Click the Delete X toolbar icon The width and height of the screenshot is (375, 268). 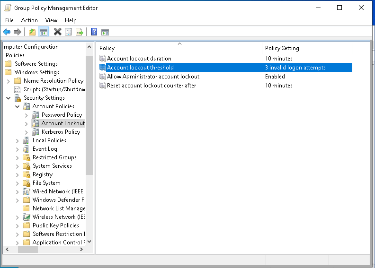pos(58,32)
